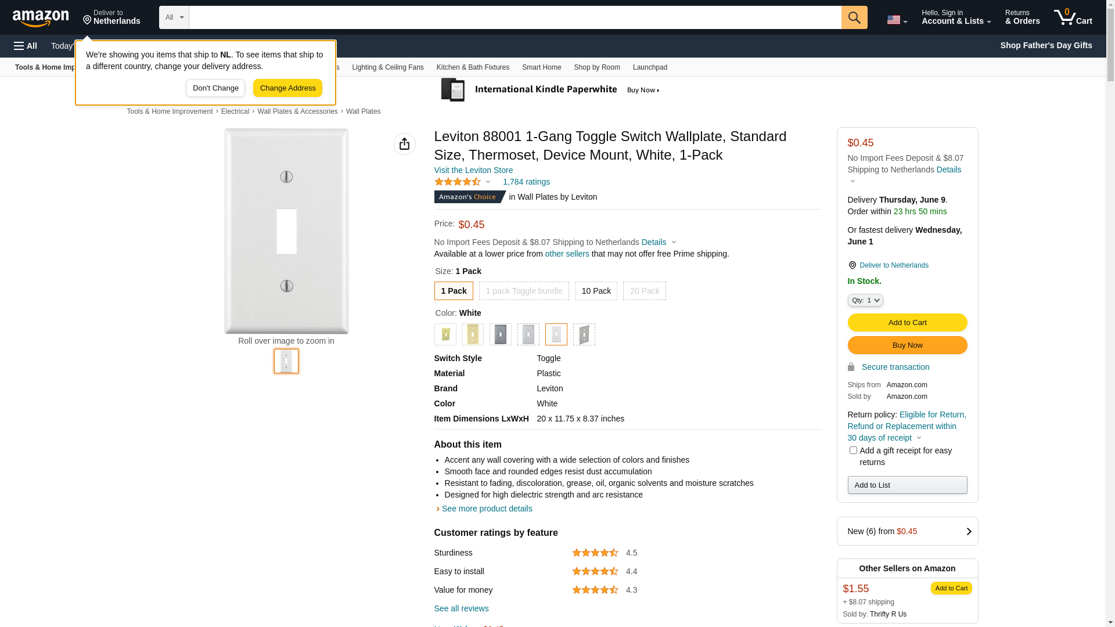Click the Deliver to Netherlands location icon

[852, 265]
